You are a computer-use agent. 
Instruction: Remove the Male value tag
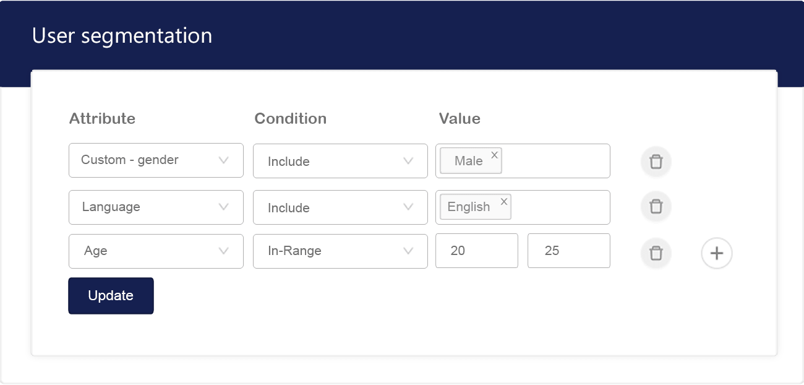coord(494,155)
